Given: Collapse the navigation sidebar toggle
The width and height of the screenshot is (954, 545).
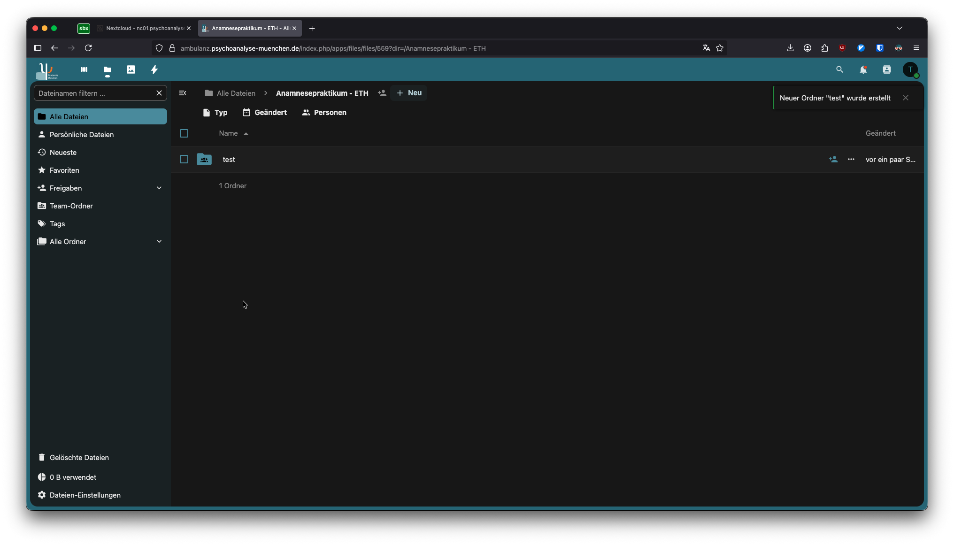Looking at the screenshot, I should 183,93.
